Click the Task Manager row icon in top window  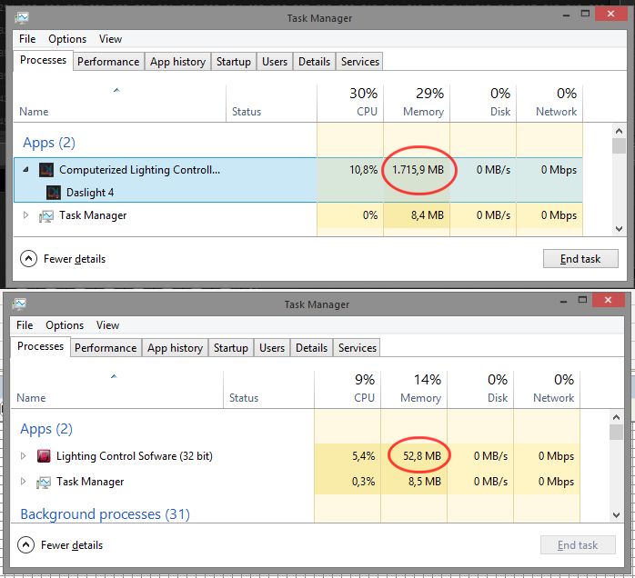click(46, 216)
